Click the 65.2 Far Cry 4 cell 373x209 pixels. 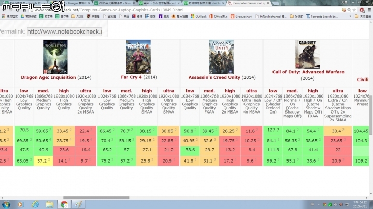[107, 150]
